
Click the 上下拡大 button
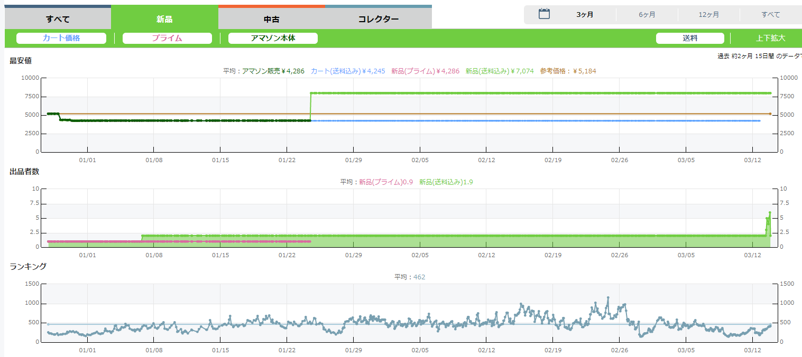point(770,38)
